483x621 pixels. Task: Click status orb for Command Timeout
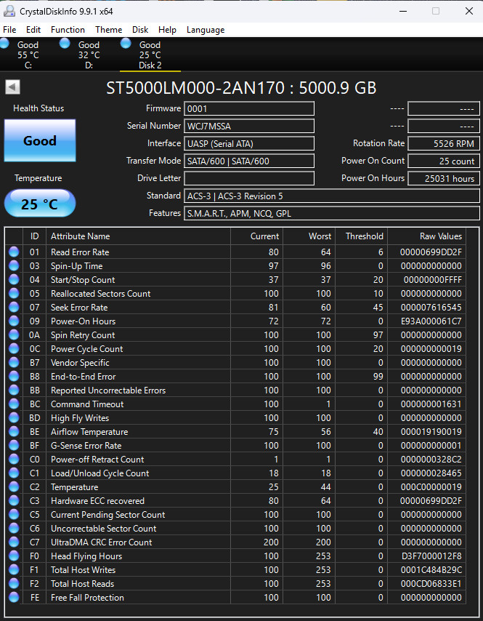[14, 404]
